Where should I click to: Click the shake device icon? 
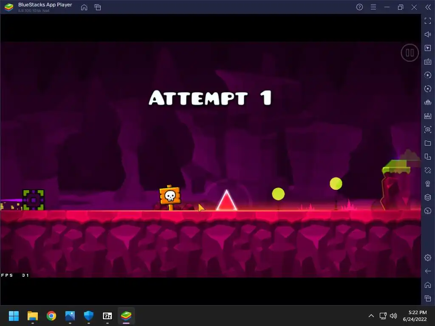(x=427, y=170)
